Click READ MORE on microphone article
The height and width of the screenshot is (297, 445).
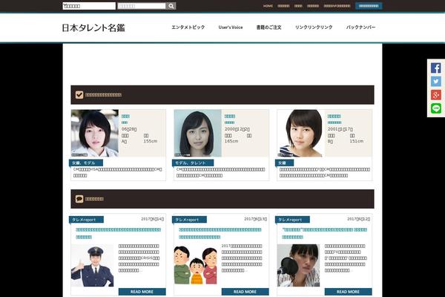(349, 292)
